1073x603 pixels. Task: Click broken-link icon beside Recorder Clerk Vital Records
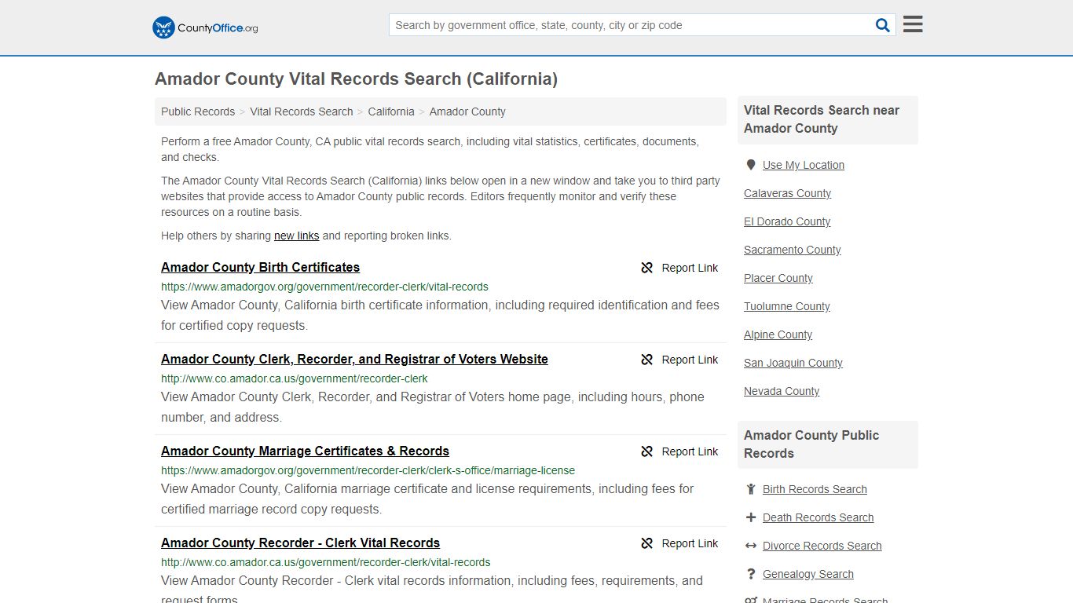[x=647, y=543]
